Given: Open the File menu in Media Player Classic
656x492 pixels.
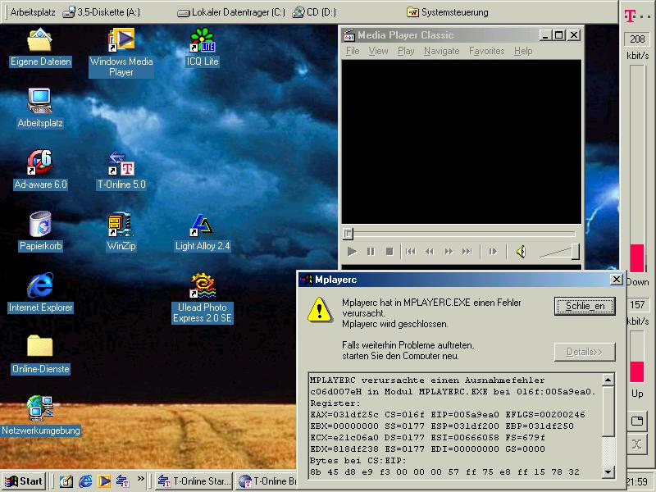Looking at the screenshot, I should [x=353, y=51].
